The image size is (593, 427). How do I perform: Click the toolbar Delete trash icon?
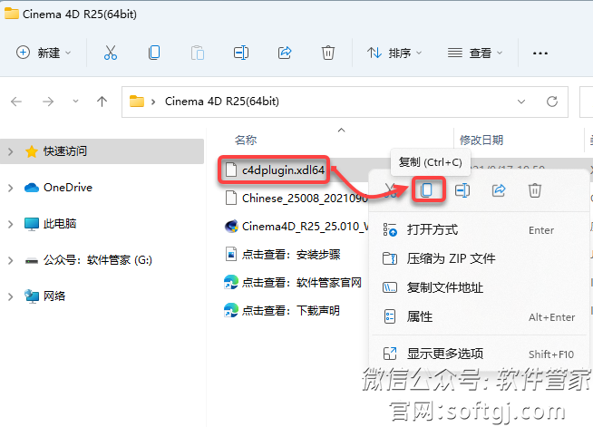[x=328, y=53]
